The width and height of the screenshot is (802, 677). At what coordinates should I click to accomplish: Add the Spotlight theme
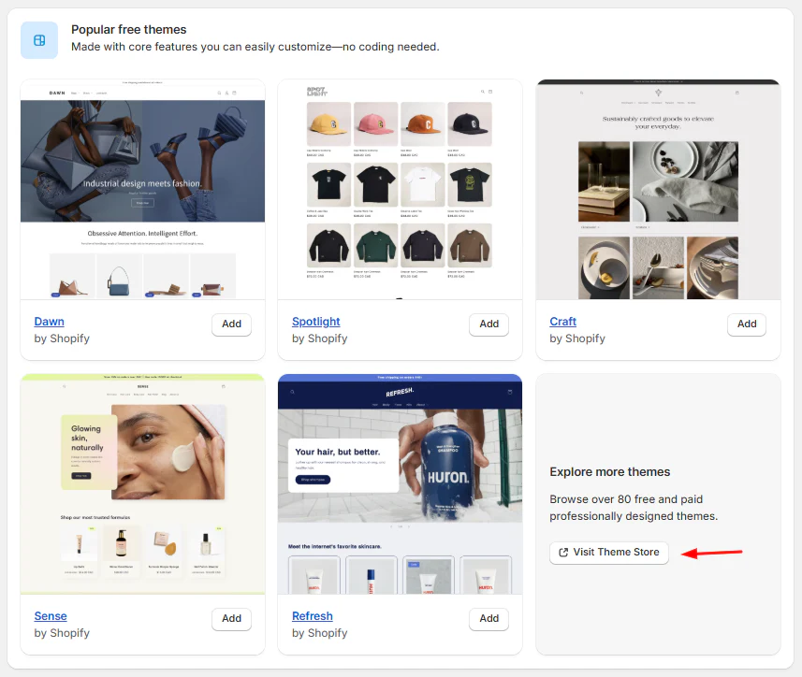(x=488, y=324)
